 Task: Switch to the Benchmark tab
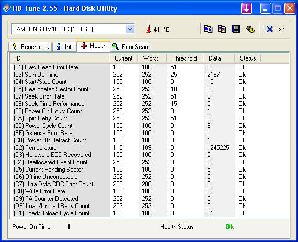[30, 46]
